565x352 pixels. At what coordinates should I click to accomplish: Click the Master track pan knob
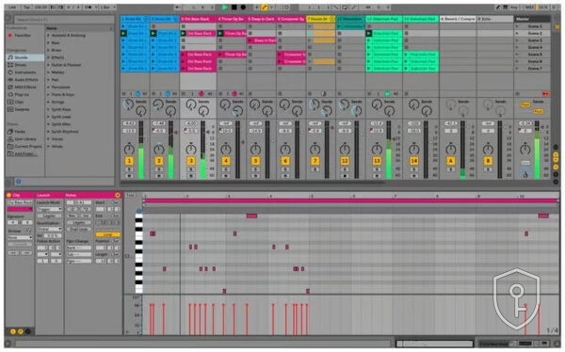[525, 149]
